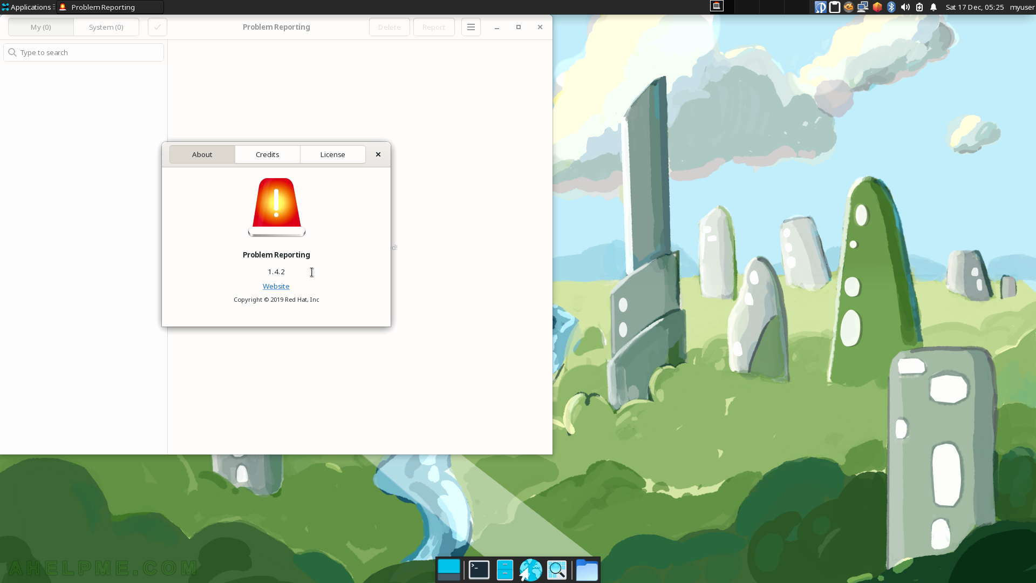
Task: Toggle the checkmark selection mode button
Action: pyautogui.click(x=158, y=27)
